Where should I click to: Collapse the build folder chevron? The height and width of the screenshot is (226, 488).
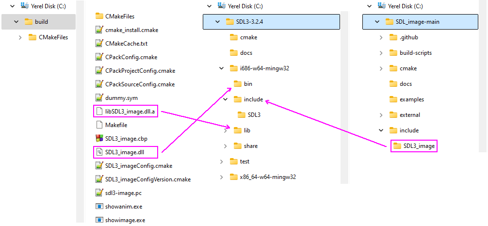(x=16, y=22)
